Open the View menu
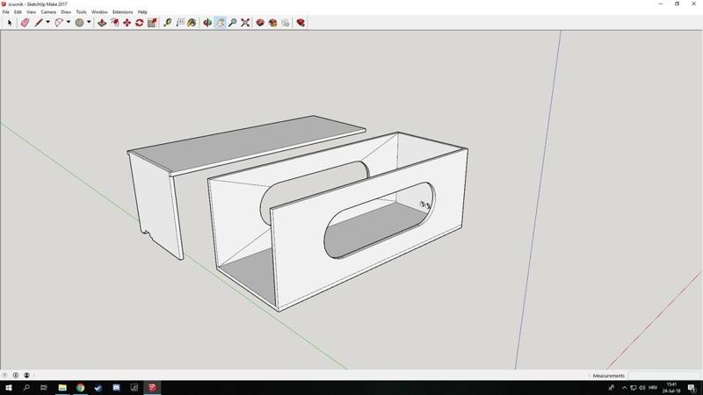703x395 pixels. click(31, 12)
